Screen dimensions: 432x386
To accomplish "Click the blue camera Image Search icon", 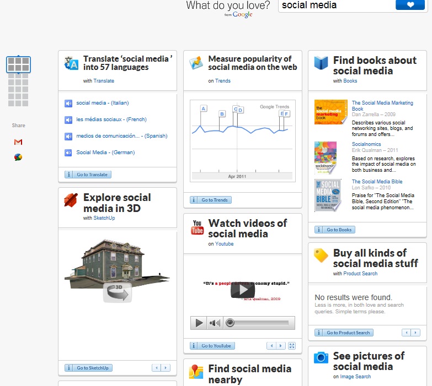I will [x=321, y=358].
